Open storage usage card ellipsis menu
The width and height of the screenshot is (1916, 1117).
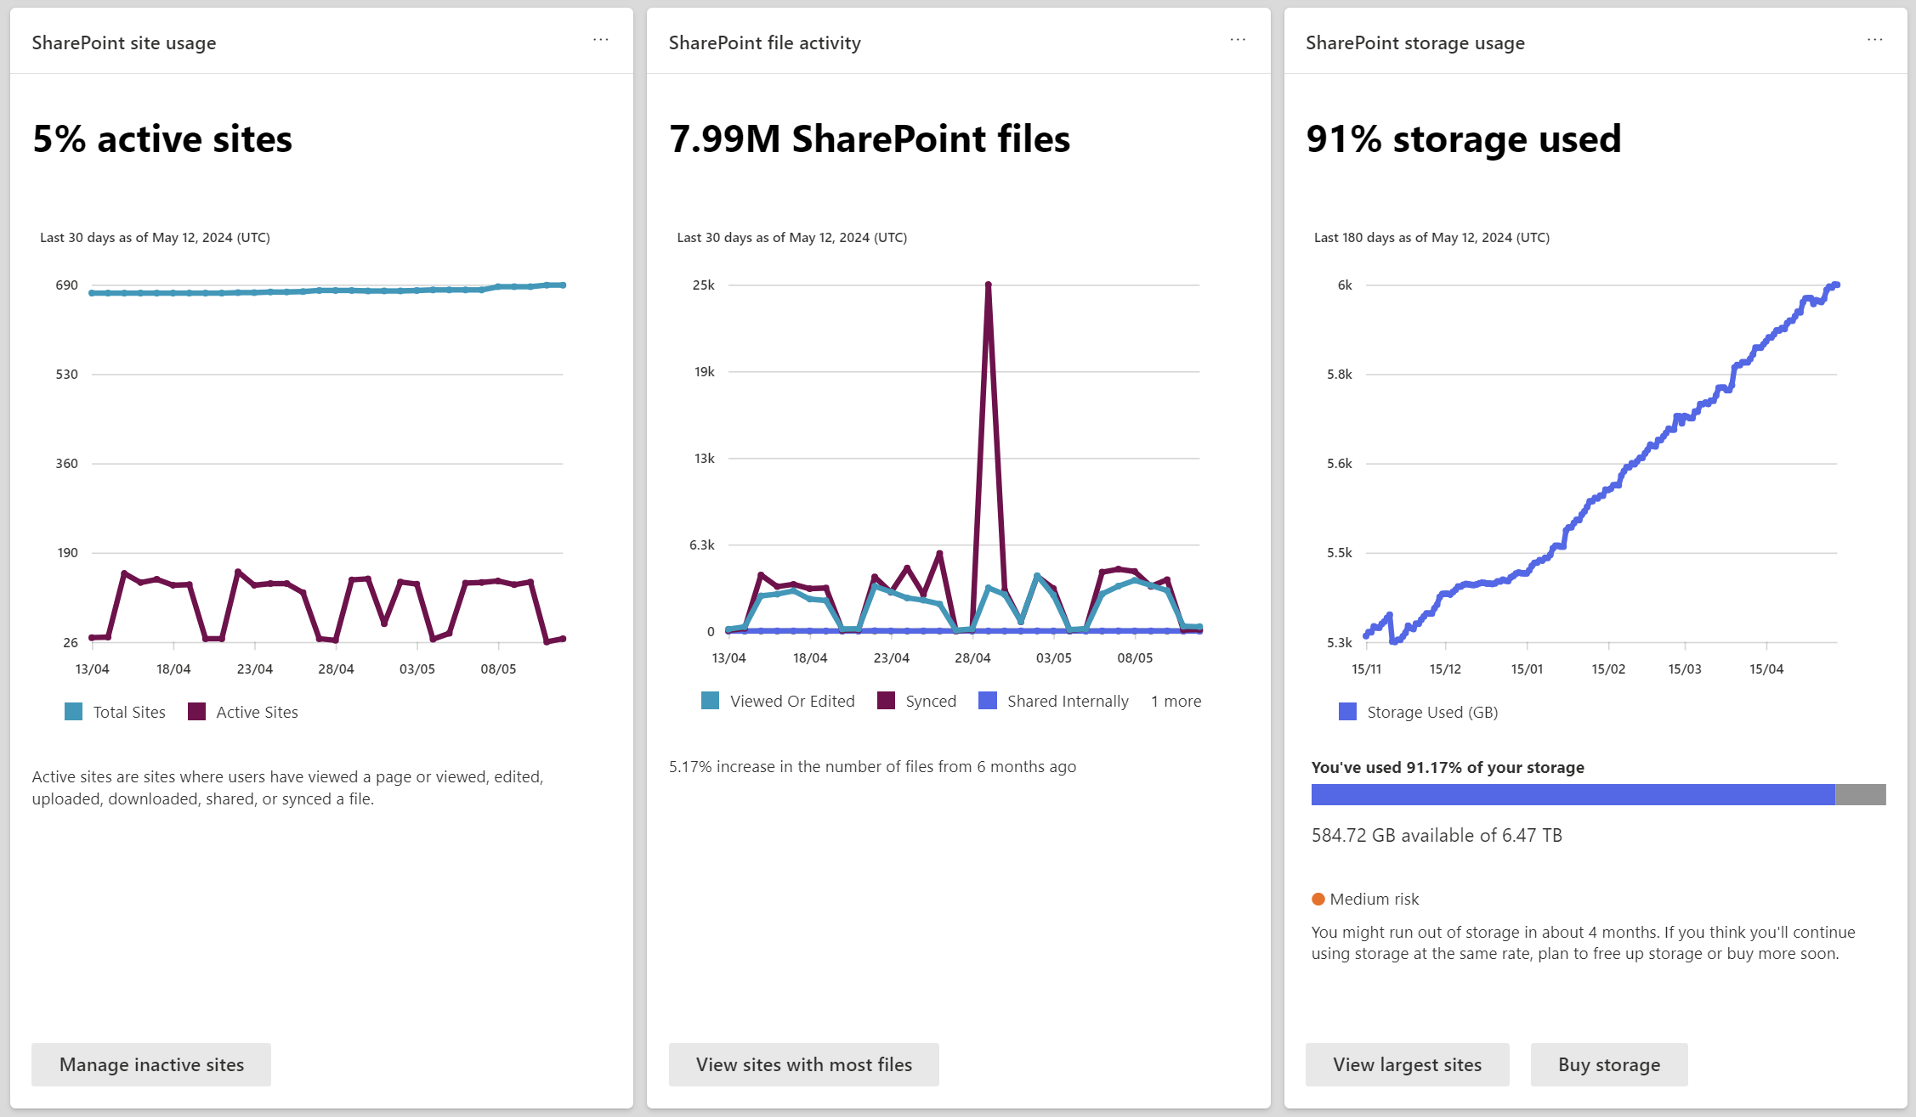[x=1874, y=40]
